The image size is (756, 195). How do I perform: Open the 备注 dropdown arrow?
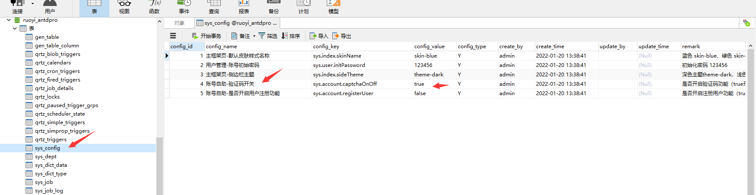pos(254,36)
